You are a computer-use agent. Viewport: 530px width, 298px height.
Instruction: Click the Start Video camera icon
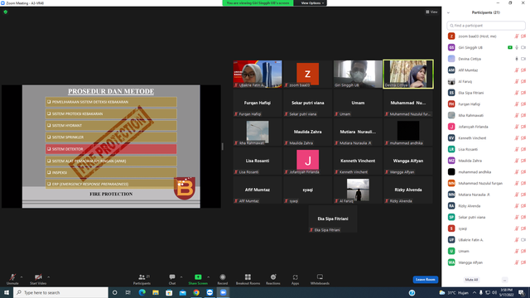pos(38,277)
